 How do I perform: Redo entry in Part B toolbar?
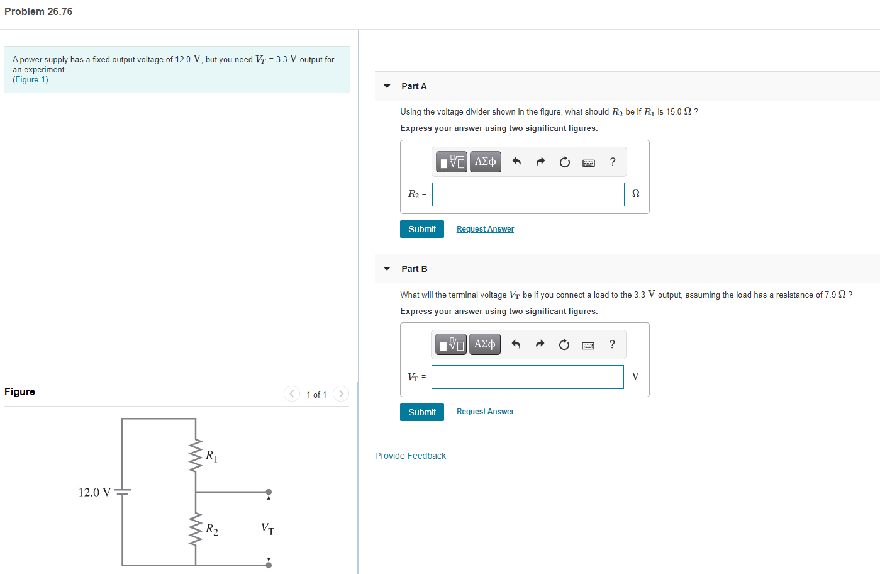(x=540, y=344)
